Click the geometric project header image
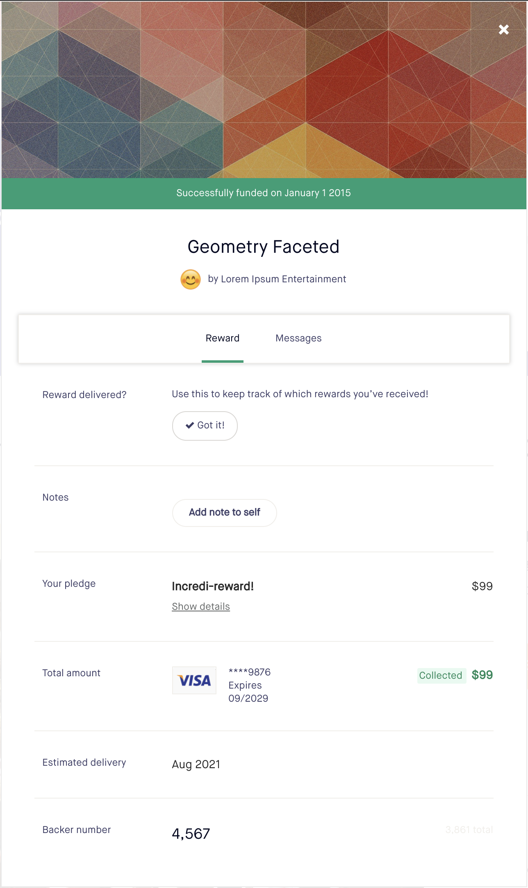The height and width of the screenshot is (888, 528). tap(264, 90)
